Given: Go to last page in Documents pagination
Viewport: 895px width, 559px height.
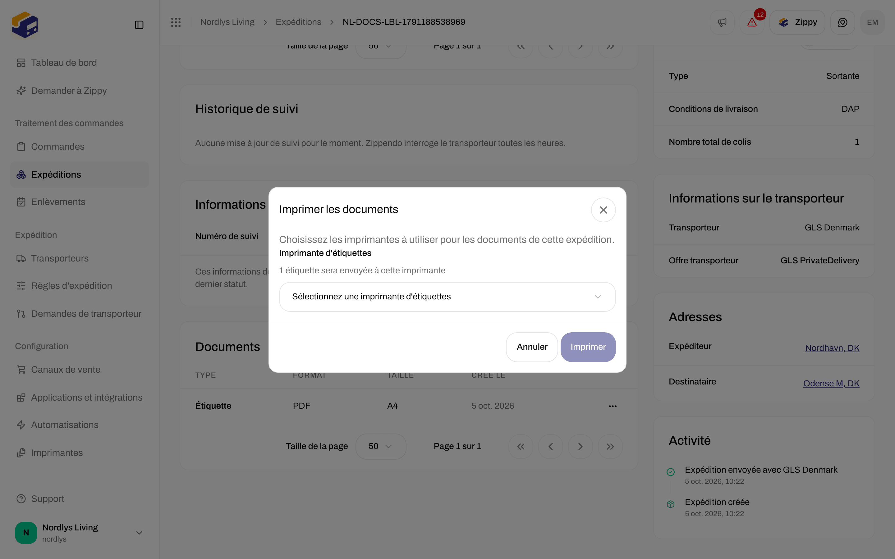Looking at the screenshot, I should (x=610, y=447).
